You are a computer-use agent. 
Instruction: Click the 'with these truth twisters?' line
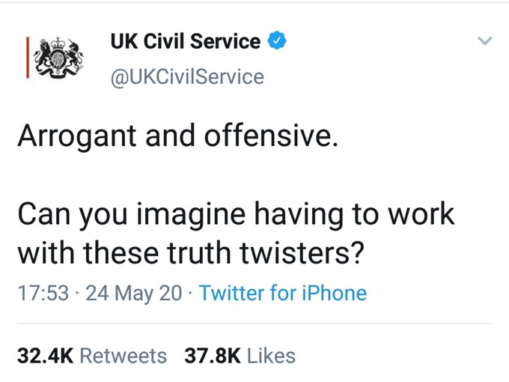pyautogui.click(x=190, y=252)
